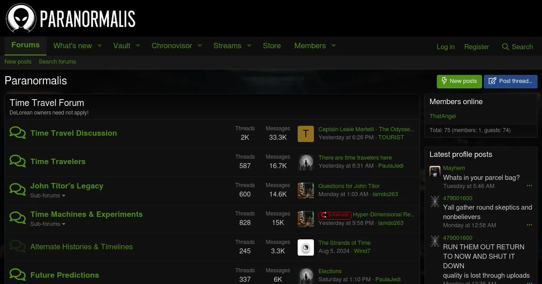542x284 pixels.
Task: Open TOURIST's avatar with letter T
Action: coord(306,133)
